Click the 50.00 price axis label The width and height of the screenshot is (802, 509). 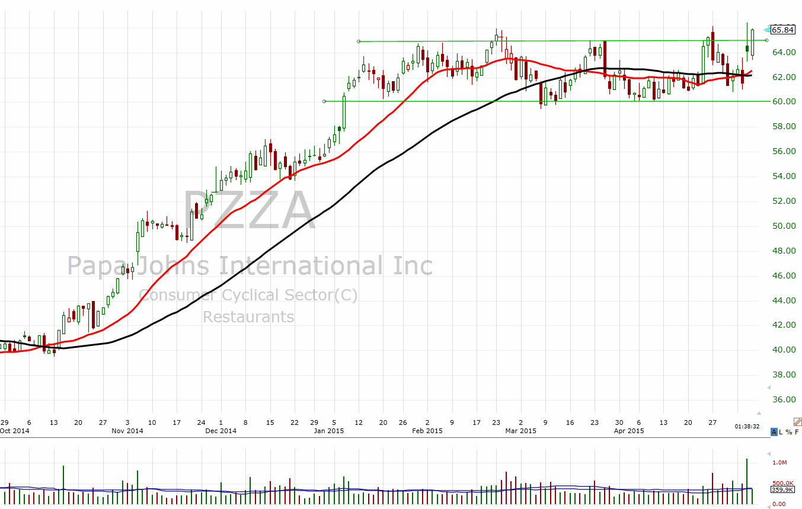point(784,226)
